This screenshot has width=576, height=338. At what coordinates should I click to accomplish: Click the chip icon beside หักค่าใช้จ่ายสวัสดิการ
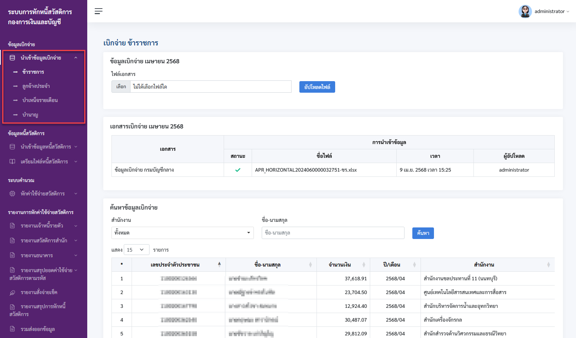(x=12, y=194)
